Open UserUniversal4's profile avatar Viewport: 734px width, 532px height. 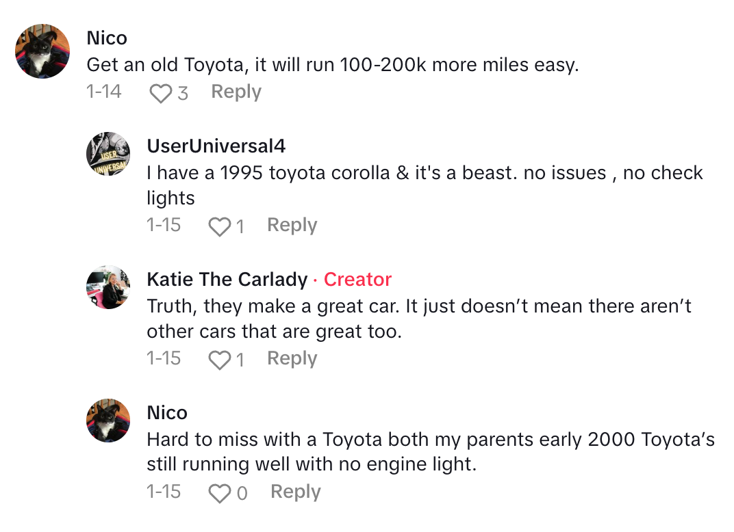click(108, 154)
